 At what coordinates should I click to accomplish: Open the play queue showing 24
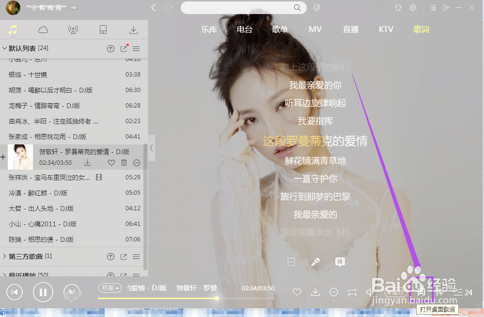pos(463,292)
